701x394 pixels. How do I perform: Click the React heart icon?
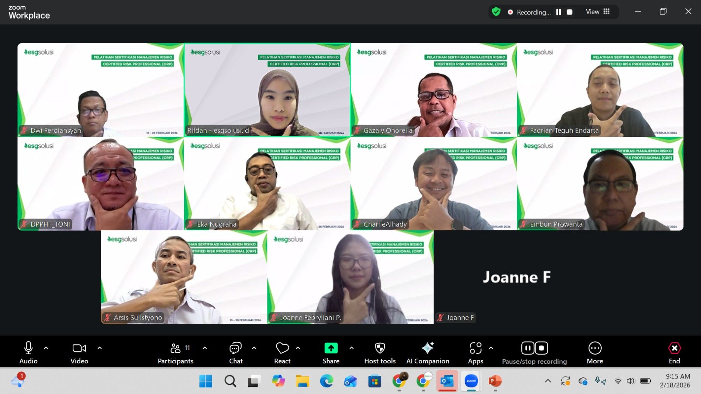tap(282, 348)
